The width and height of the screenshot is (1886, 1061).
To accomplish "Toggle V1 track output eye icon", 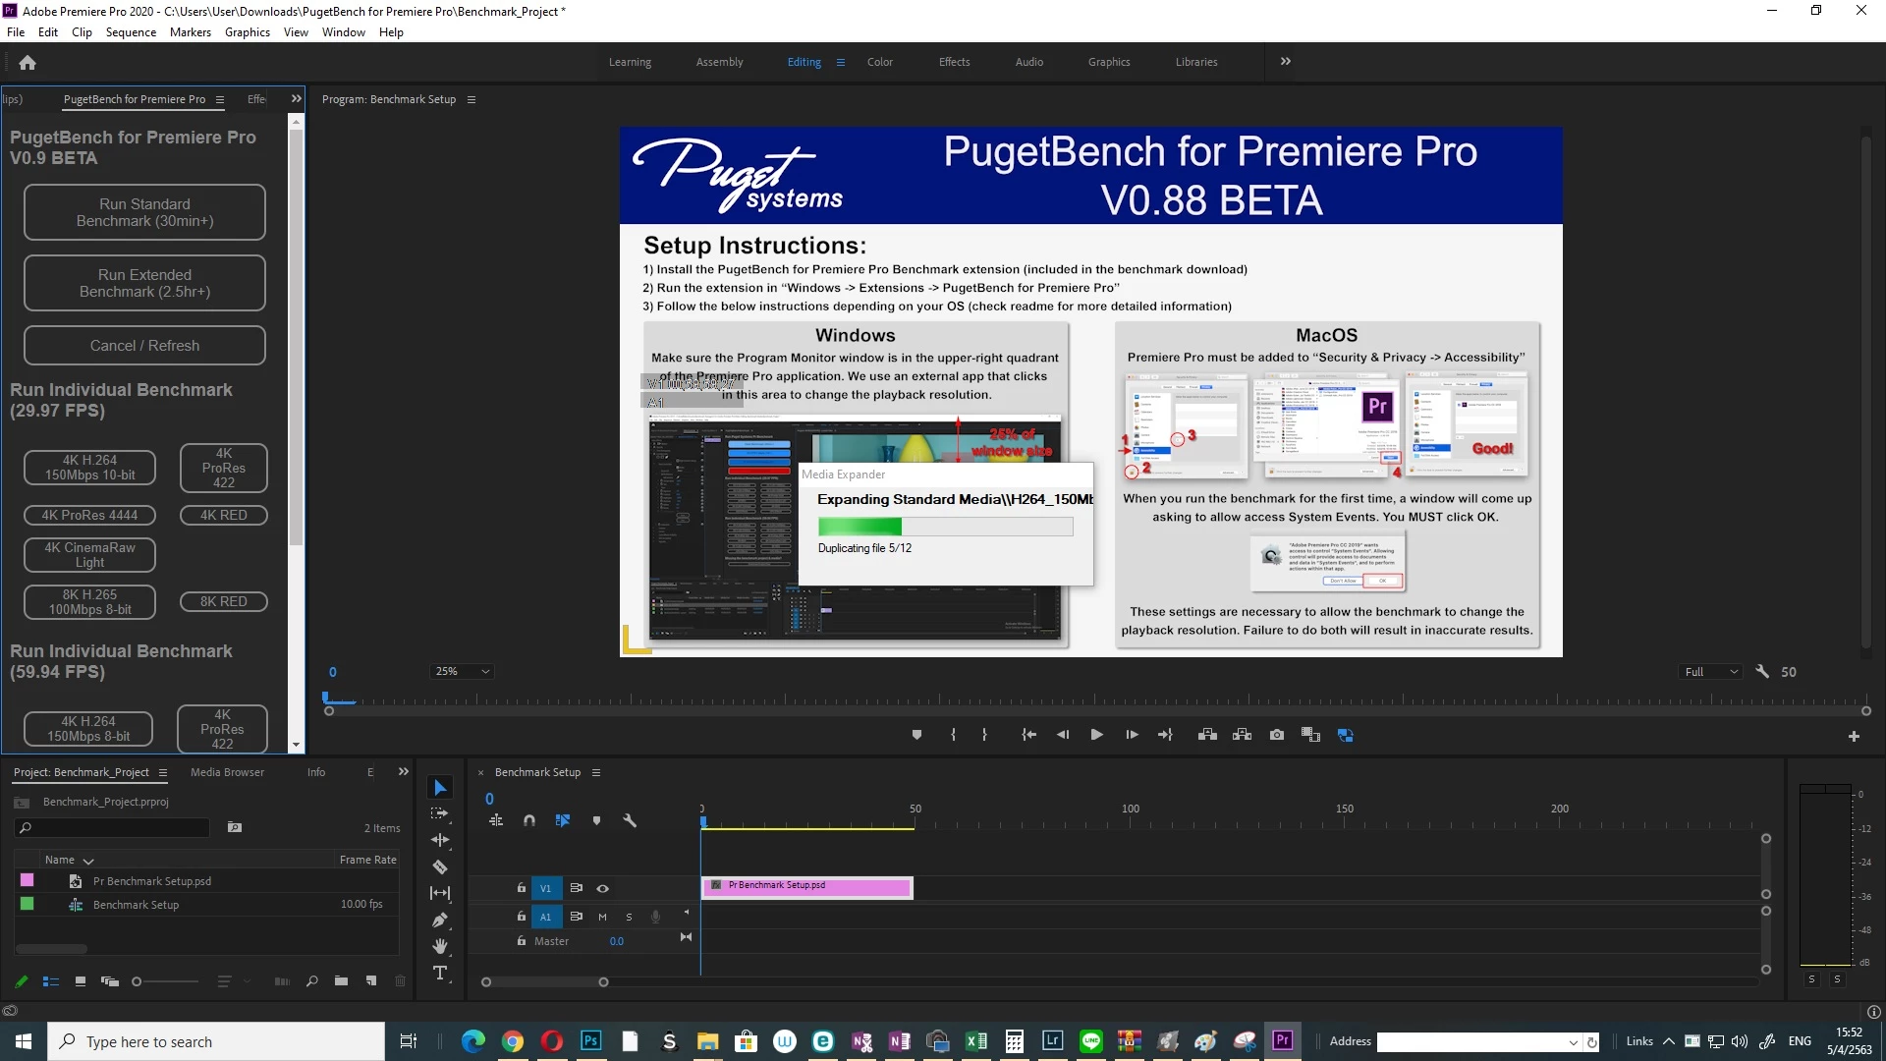I will (x=603, y=888).
